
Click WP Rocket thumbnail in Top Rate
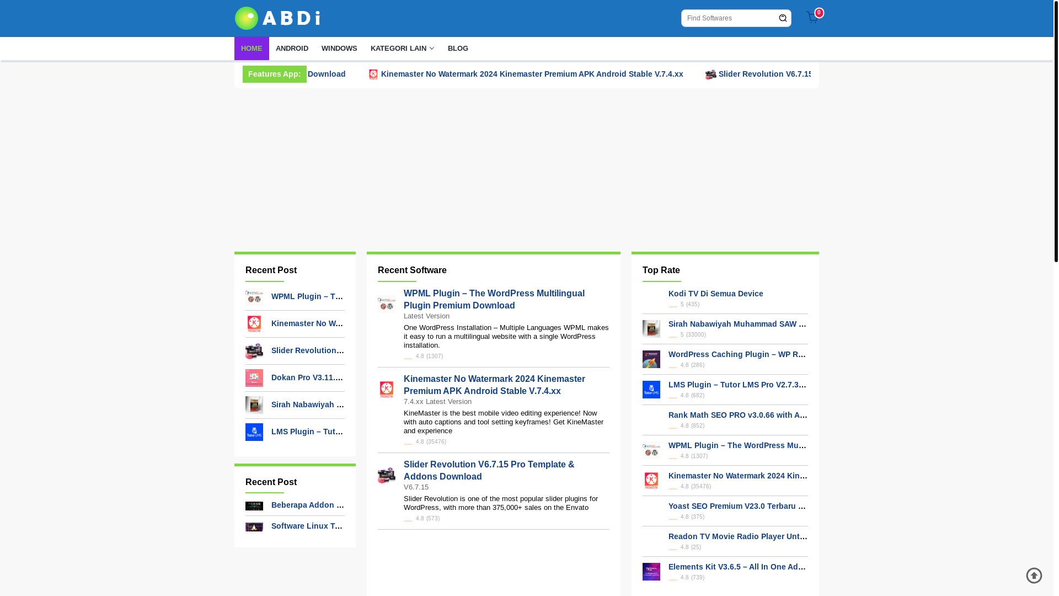click(651, 359)
